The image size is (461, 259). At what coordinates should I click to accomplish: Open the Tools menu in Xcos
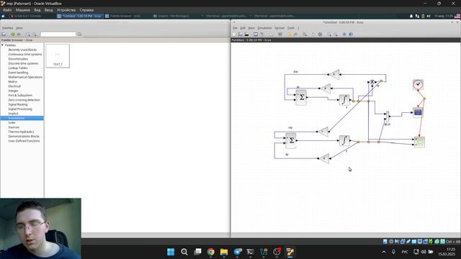tap(291, 28)
